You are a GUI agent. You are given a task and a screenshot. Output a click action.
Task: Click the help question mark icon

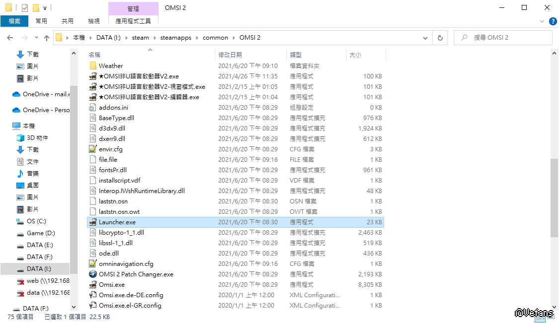tap(553, 21)
